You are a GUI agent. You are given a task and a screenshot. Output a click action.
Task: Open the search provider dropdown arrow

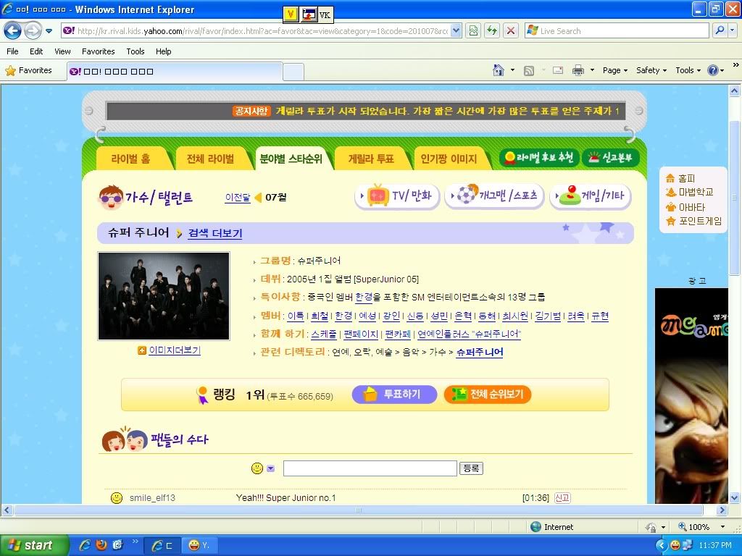[733, 30]
